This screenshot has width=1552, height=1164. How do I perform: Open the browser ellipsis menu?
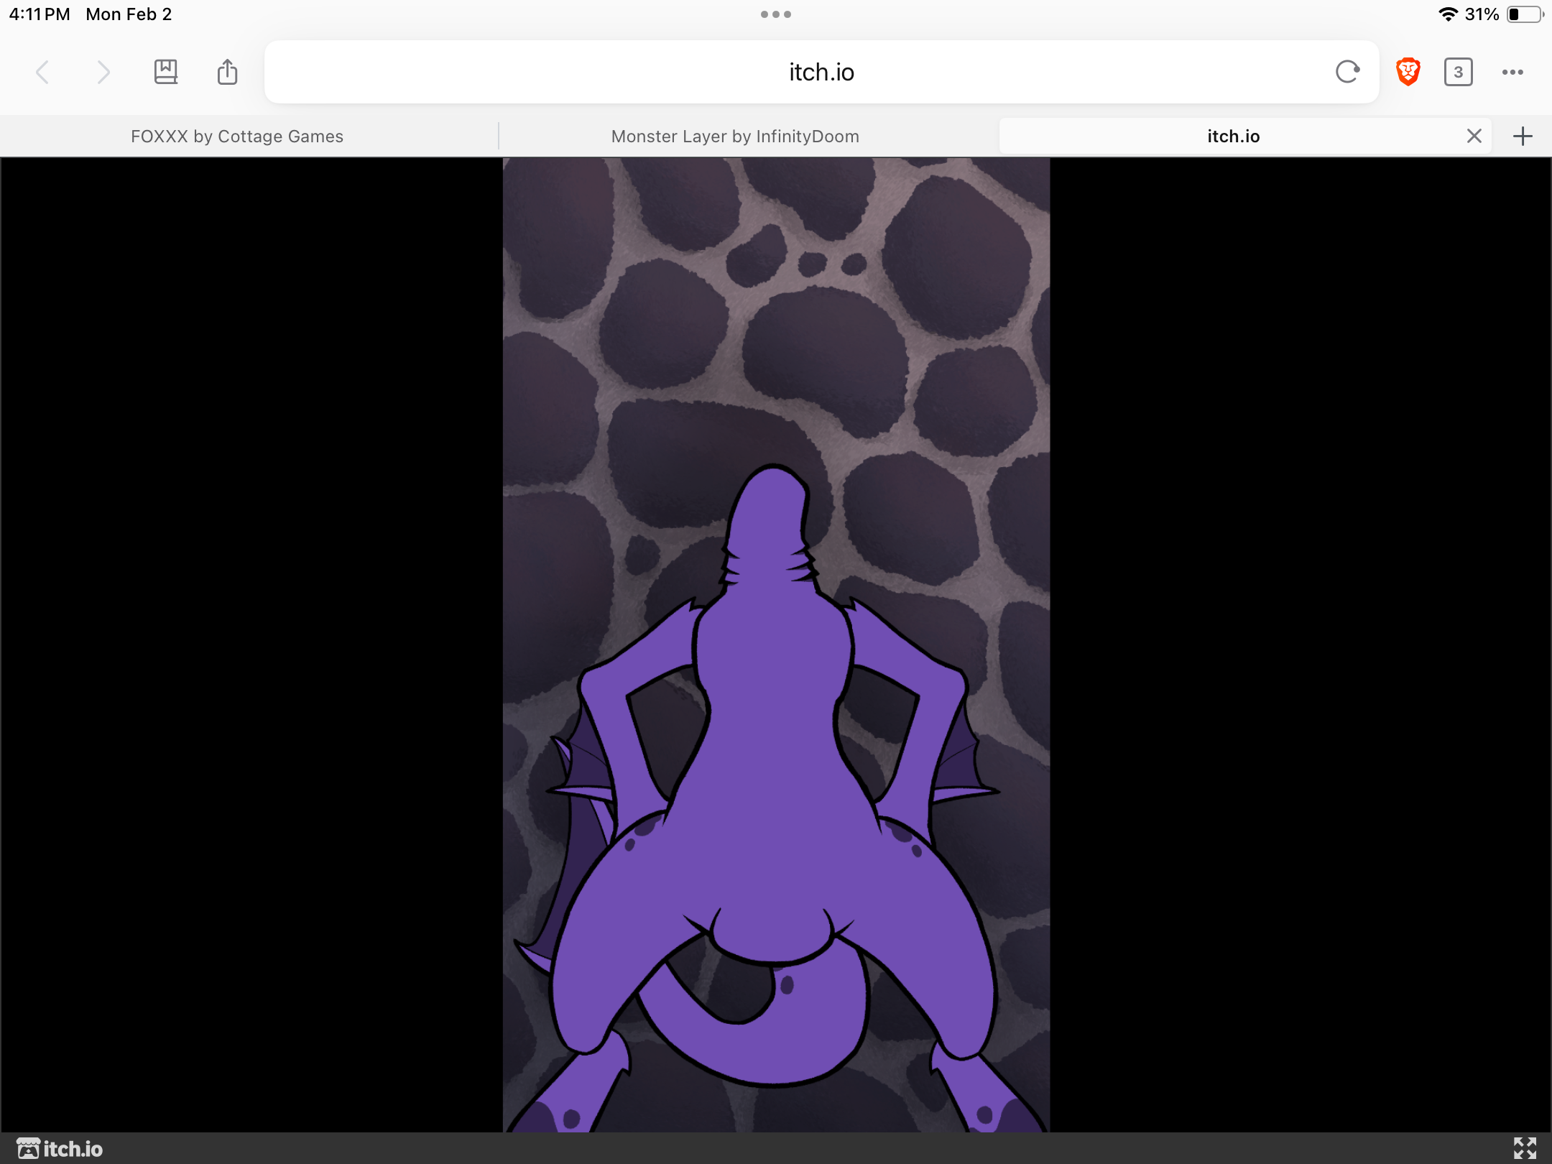click(x=1512, y=72)
